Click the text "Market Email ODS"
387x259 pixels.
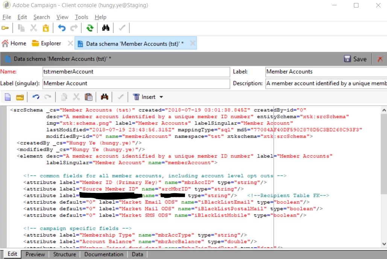pyautogui.click(x=149, y=202)
